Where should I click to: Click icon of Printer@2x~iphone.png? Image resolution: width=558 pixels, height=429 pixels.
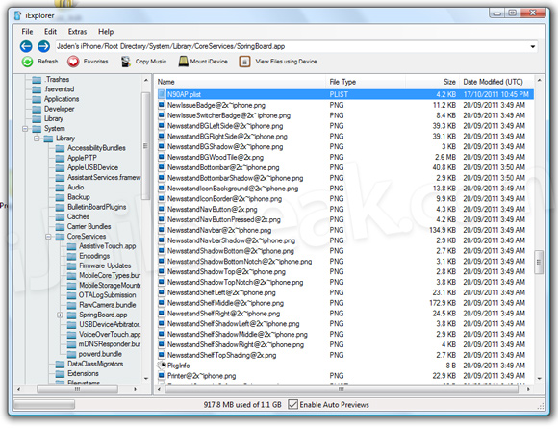[162, 376]
